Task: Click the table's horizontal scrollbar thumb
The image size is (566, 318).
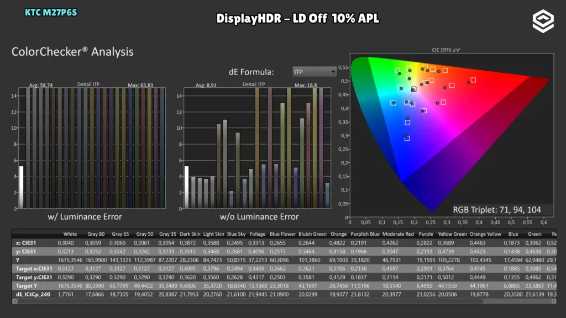Action: pos(250,301)
